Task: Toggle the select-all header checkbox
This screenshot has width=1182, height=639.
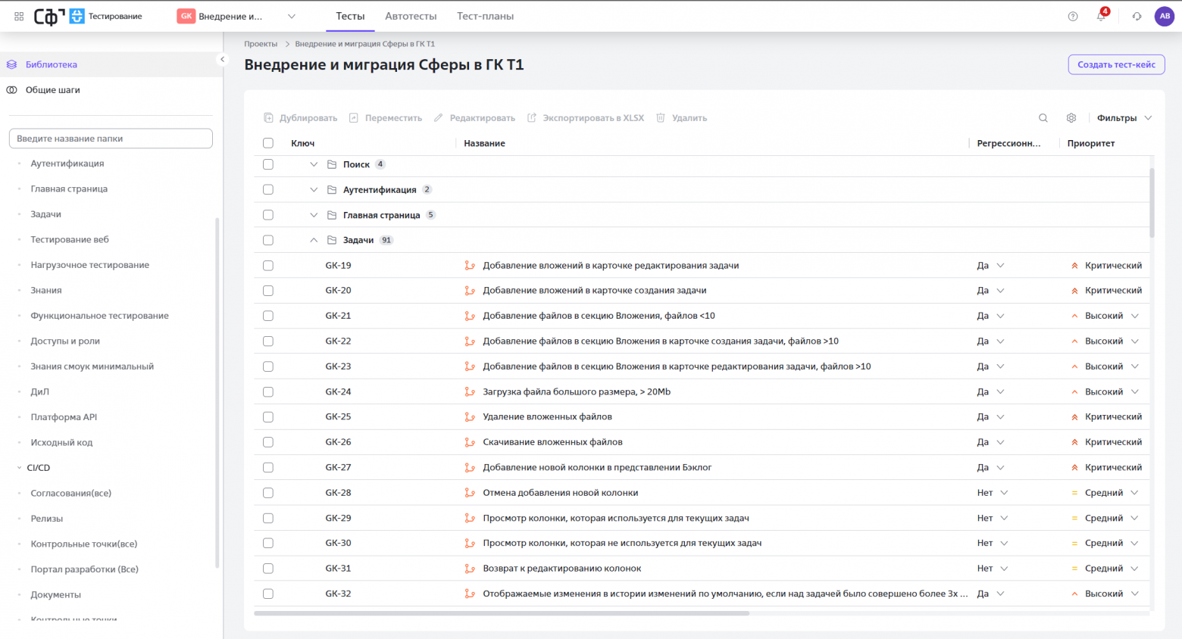Action: point(268,143)
